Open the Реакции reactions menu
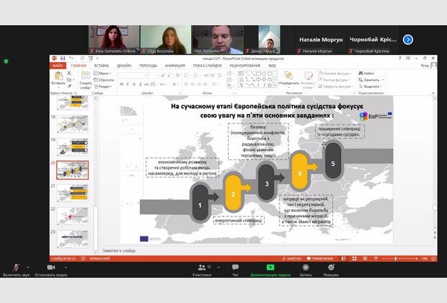Image resolution: width=447 pixels, height=303 pixels. (331, 268)
